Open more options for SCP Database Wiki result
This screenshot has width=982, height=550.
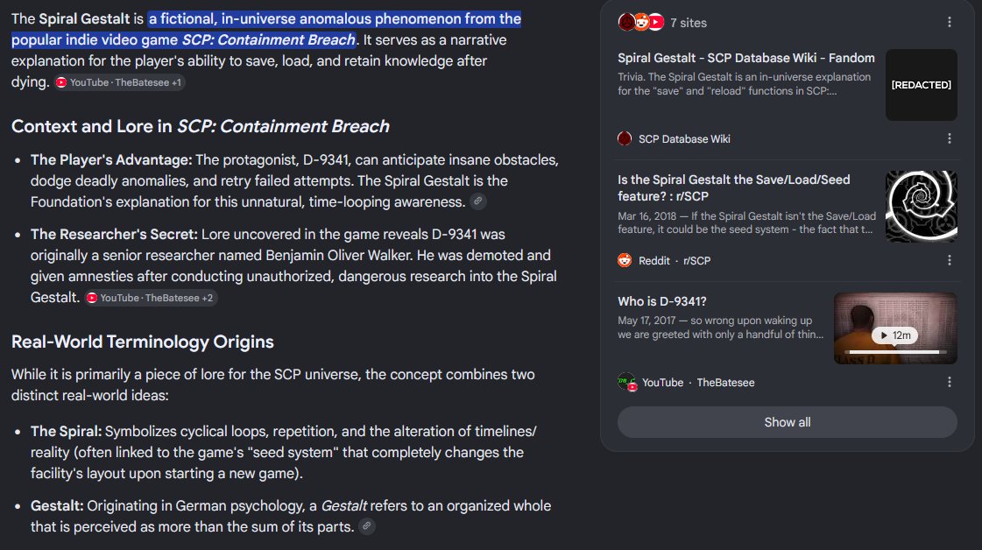950,138
